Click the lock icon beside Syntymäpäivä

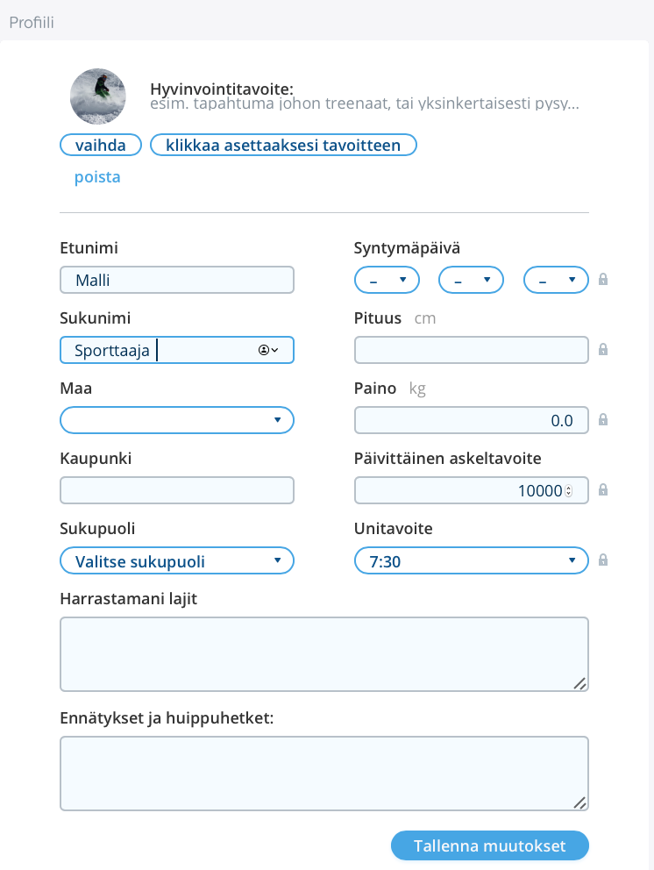click(x=602, y=279)
